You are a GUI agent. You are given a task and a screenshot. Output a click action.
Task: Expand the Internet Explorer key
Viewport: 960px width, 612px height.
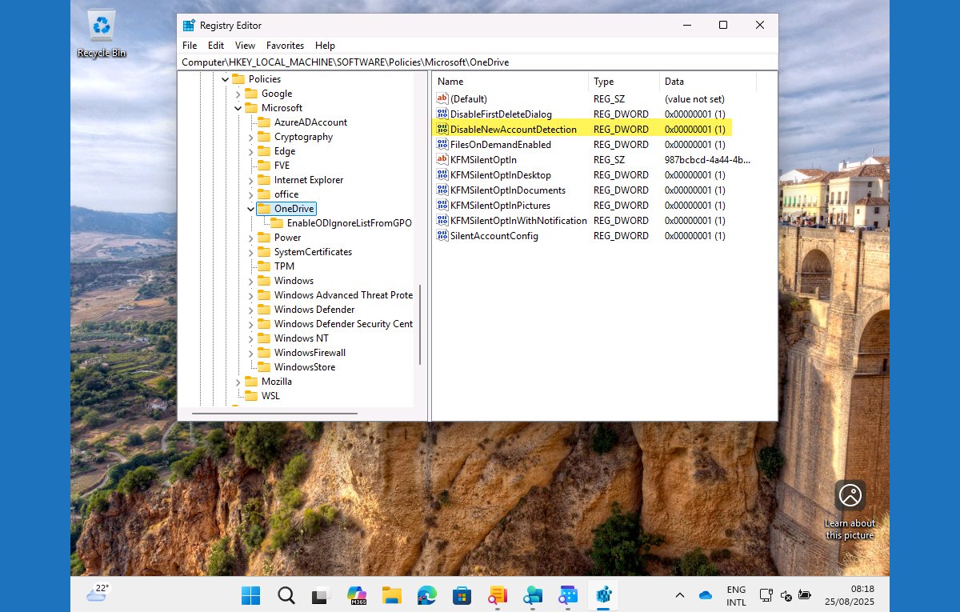point(250,180)
